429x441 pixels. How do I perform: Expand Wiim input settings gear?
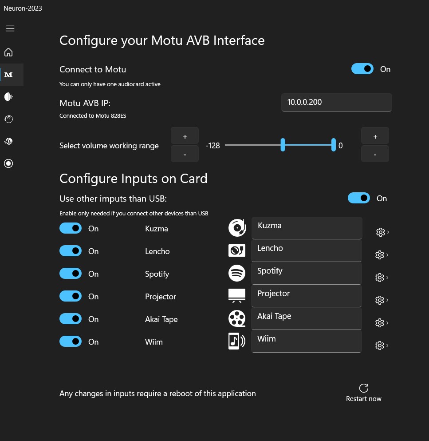point(380,346)
